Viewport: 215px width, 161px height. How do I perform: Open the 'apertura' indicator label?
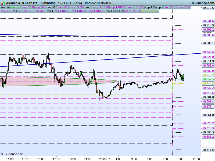tap(16, 8)
